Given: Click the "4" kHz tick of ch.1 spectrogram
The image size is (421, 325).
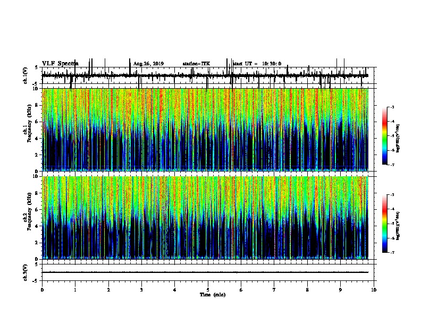Looking at the screenshot, I should (x=37, y=139).
